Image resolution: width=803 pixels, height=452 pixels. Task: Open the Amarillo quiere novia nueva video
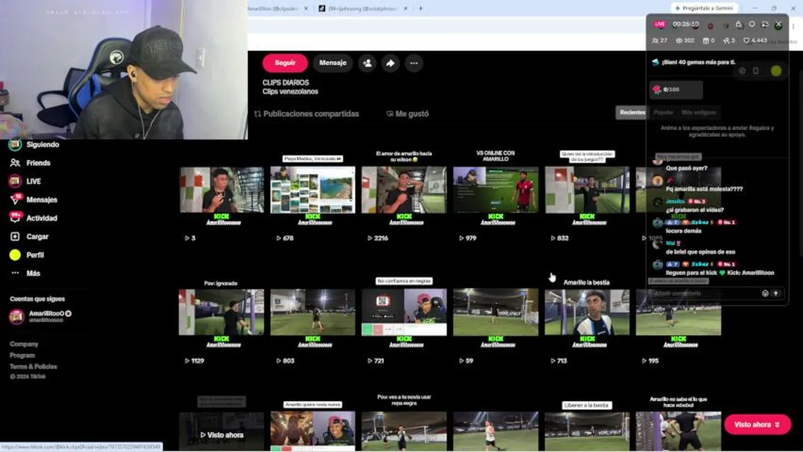coord(313,431)
